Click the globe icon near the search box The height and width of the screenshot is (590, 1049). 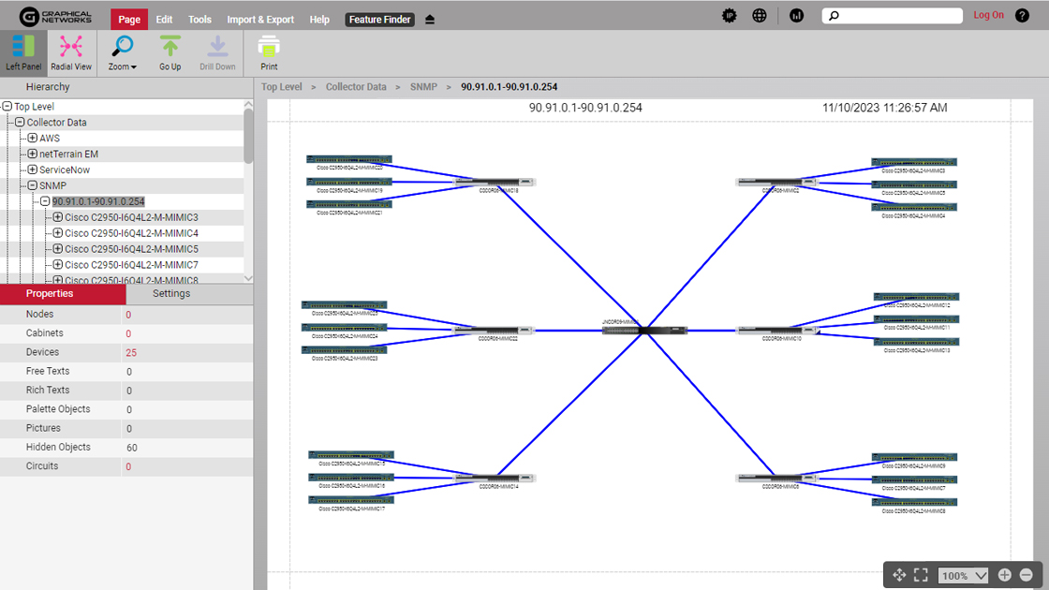pyautogui.click(x=760, y=15)
